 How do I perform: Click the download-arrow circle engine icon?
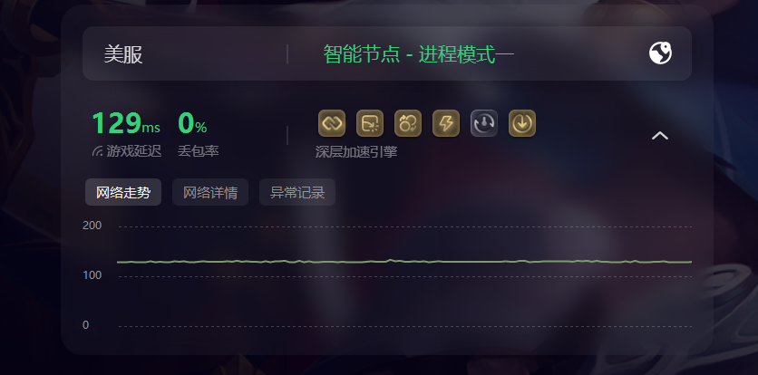(x=522, y=123)
